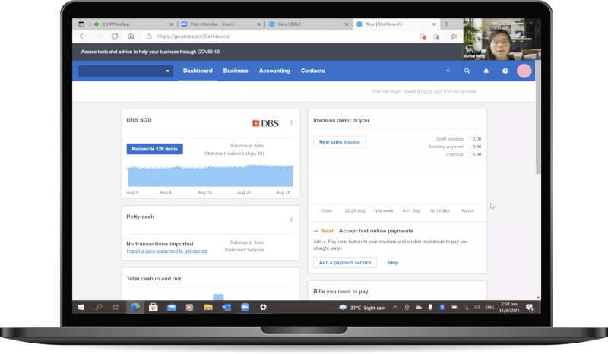Open the Accounting menu

[274, 71]
